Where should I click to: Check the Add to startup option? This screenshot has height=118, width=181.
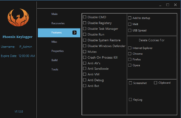point(130,18)
